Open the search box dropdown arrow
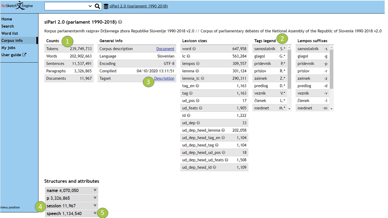Viewport: 388px width, 218px height. [x=90, y=6]
